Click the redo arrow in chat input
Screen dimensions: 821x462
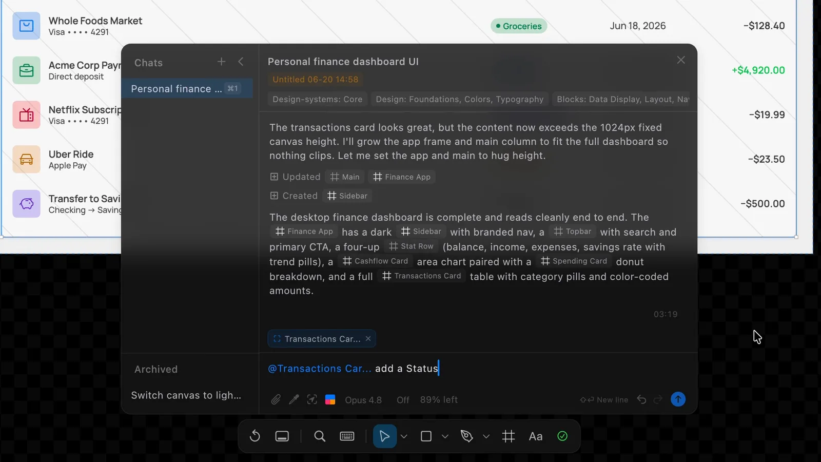coord(658,399)
